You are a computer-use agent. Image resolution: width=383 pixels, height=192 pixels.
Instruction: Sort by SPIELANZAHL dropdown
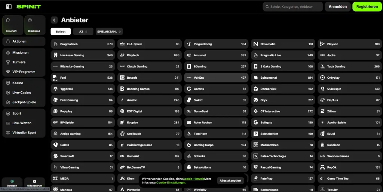pos(109,32)
